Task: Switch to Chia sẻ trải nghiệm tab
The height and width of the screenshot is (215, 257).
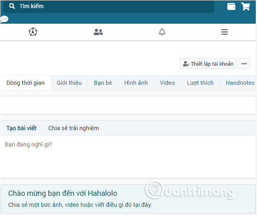Action: [x=73, y=128]
